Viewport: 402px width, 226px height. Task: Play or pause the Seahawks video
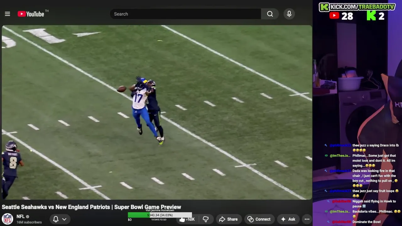157,112
